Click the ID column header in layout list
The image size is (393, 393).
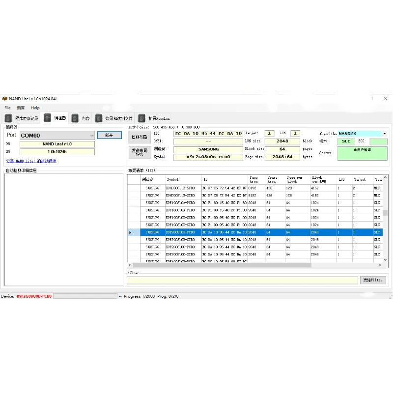pos(225,179)
